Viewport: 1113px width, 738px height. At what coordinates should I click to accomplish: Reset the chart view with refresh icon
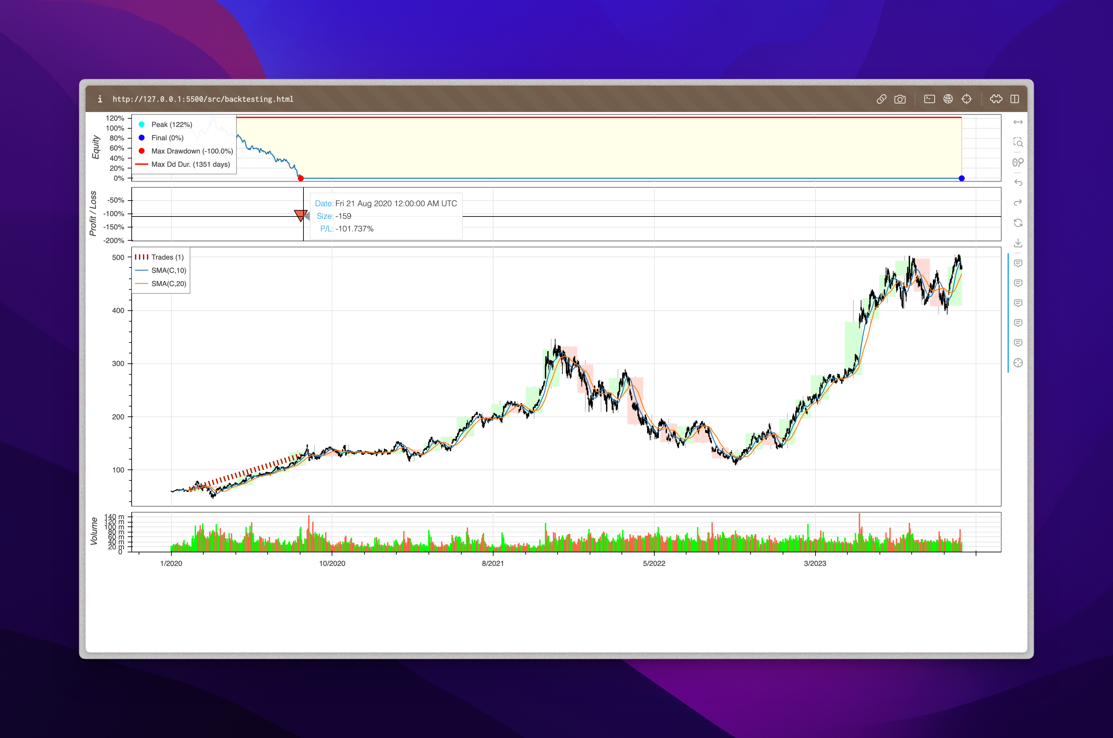pyautogui.click(x=1017, y=223)
